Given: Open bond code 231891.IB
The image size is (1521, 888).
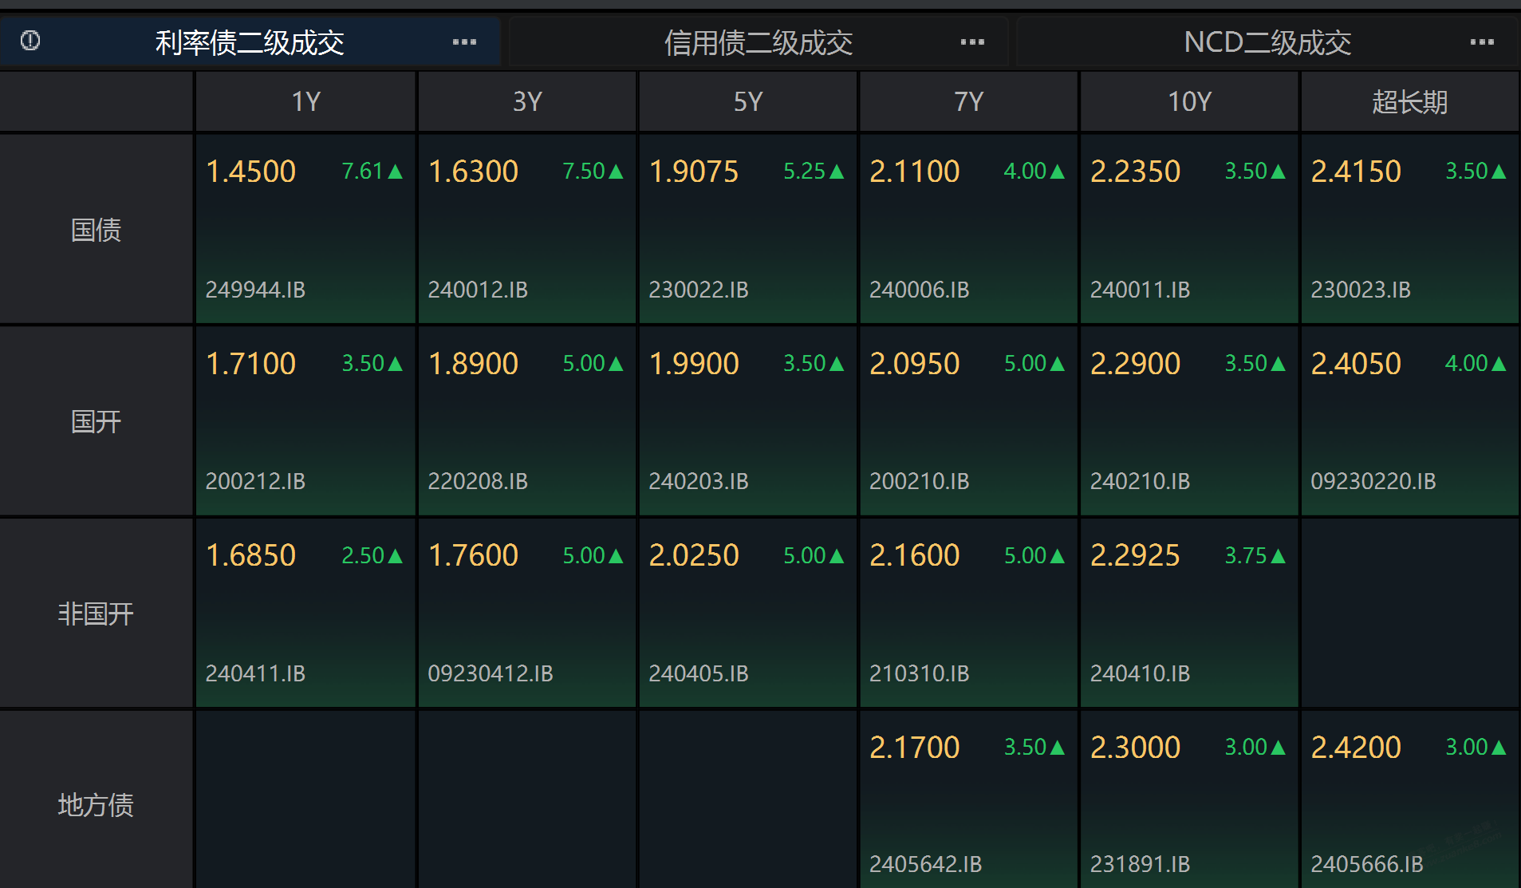Looking at the screenshot, I should 1141,864.
